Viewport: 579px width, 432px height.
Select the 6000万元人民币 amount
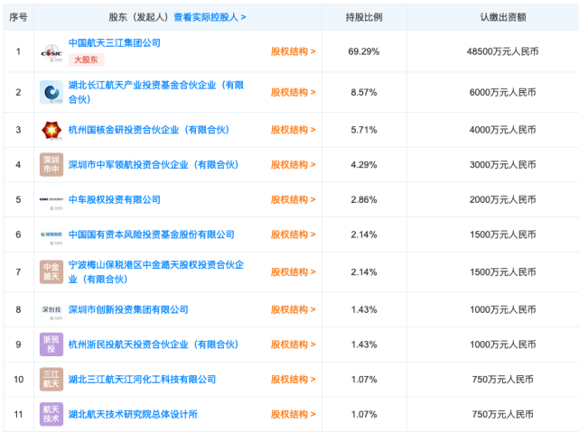click(502, 92)
